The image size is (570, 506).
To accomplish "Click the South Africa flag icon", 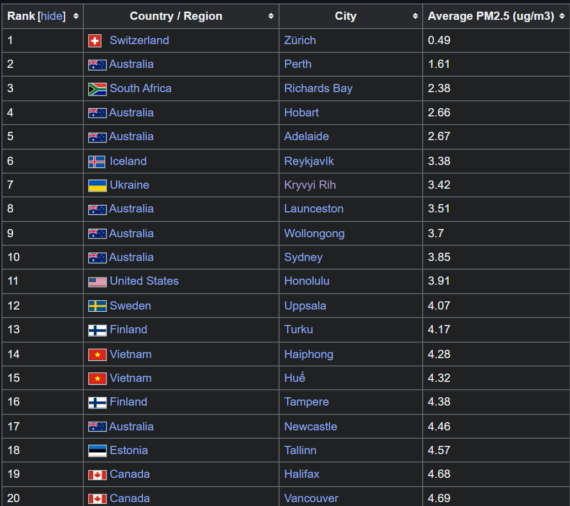I will pos(98,89).
